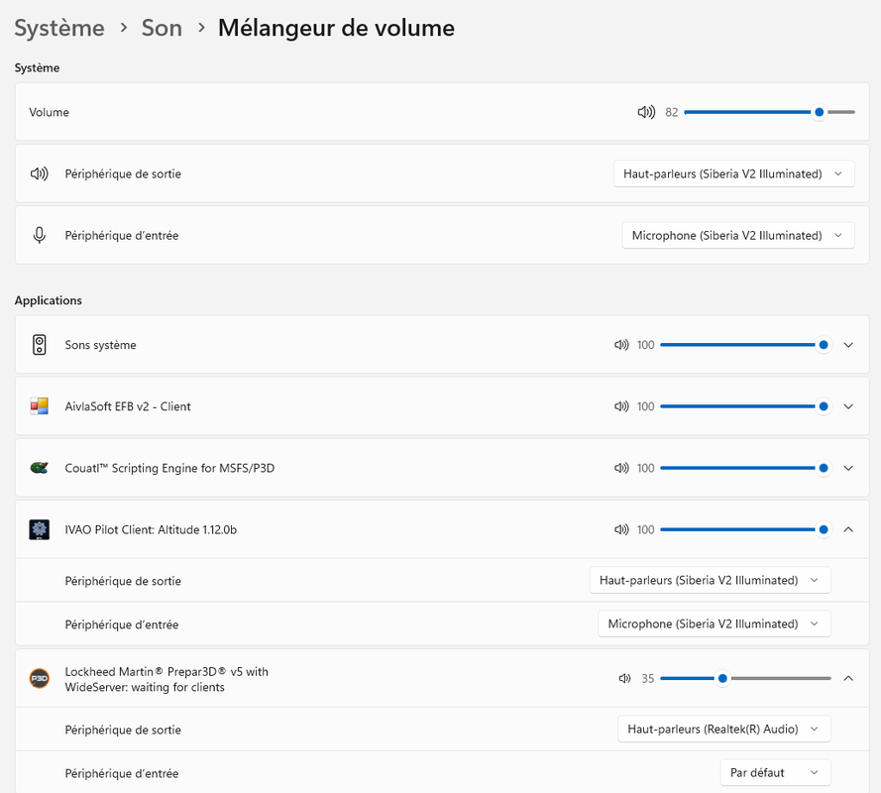Click Couatl Scripting Engine for MSFS/P3D label
The image size is (881, 793).
[169, 468]
